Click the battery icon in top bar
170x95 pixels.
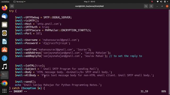165,2
